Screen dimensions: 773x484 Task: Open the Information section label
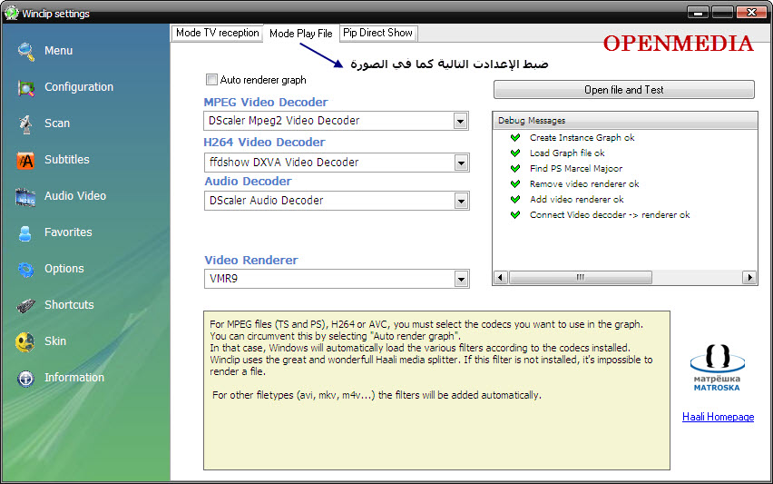[x=74, y=378]
